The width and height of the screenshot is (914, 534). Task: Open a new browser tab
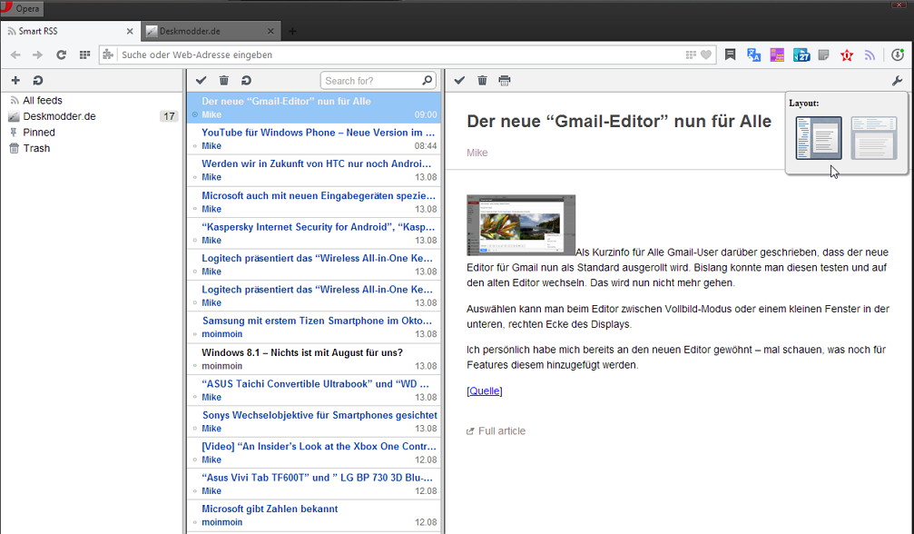pos(292,32)
